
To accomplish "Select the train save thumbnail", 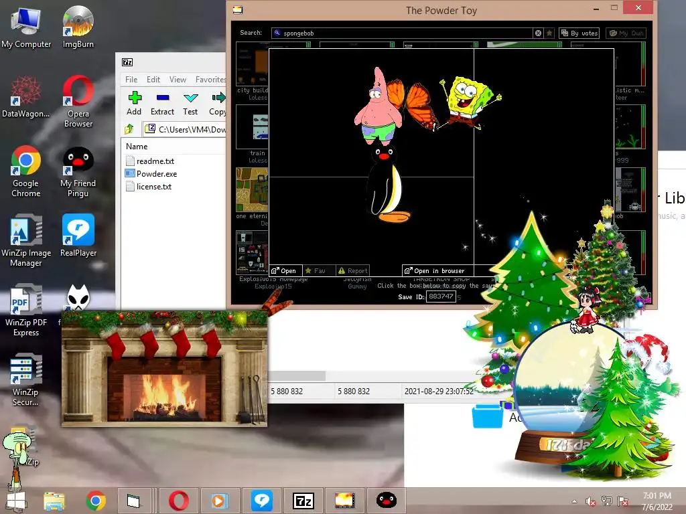I will coord(252,127).
